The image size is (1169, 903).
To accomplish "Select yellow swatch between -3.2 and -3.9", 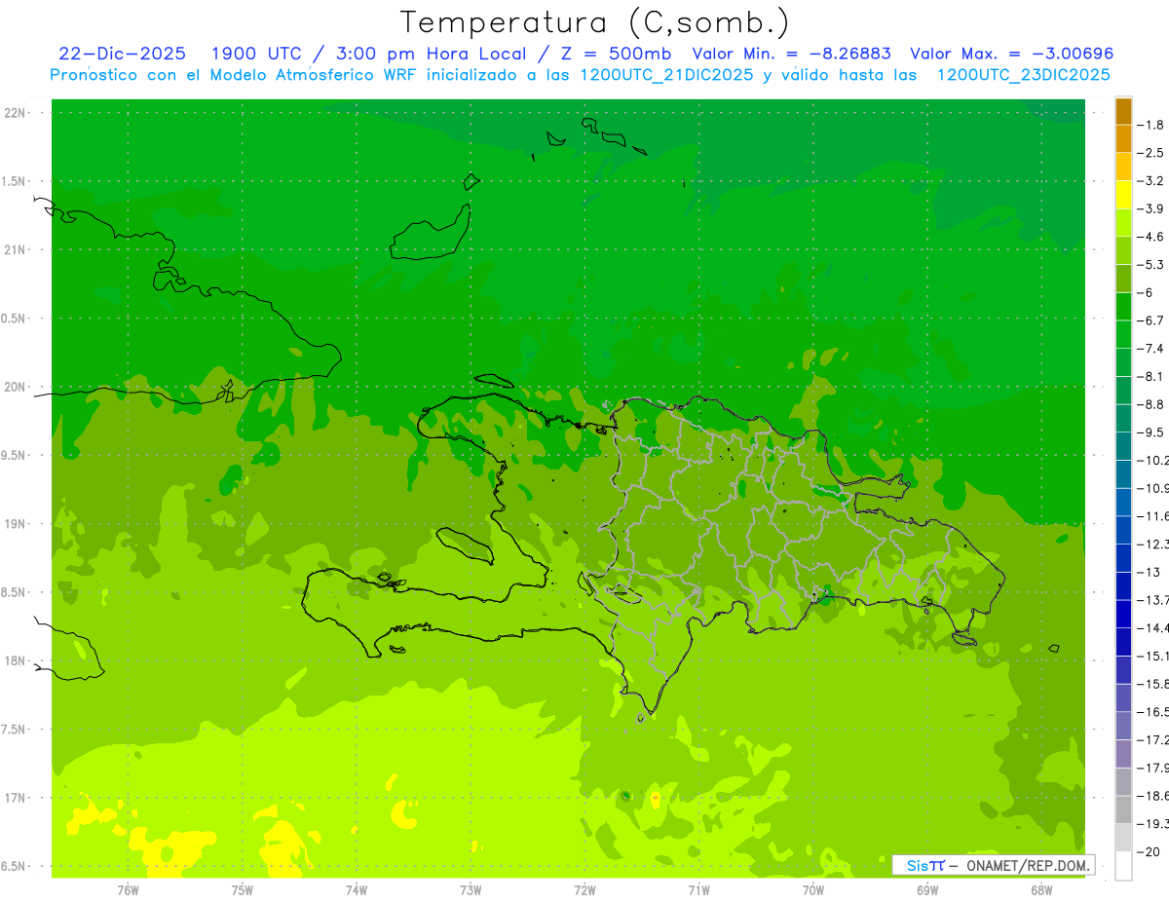I will [1123, 195].
